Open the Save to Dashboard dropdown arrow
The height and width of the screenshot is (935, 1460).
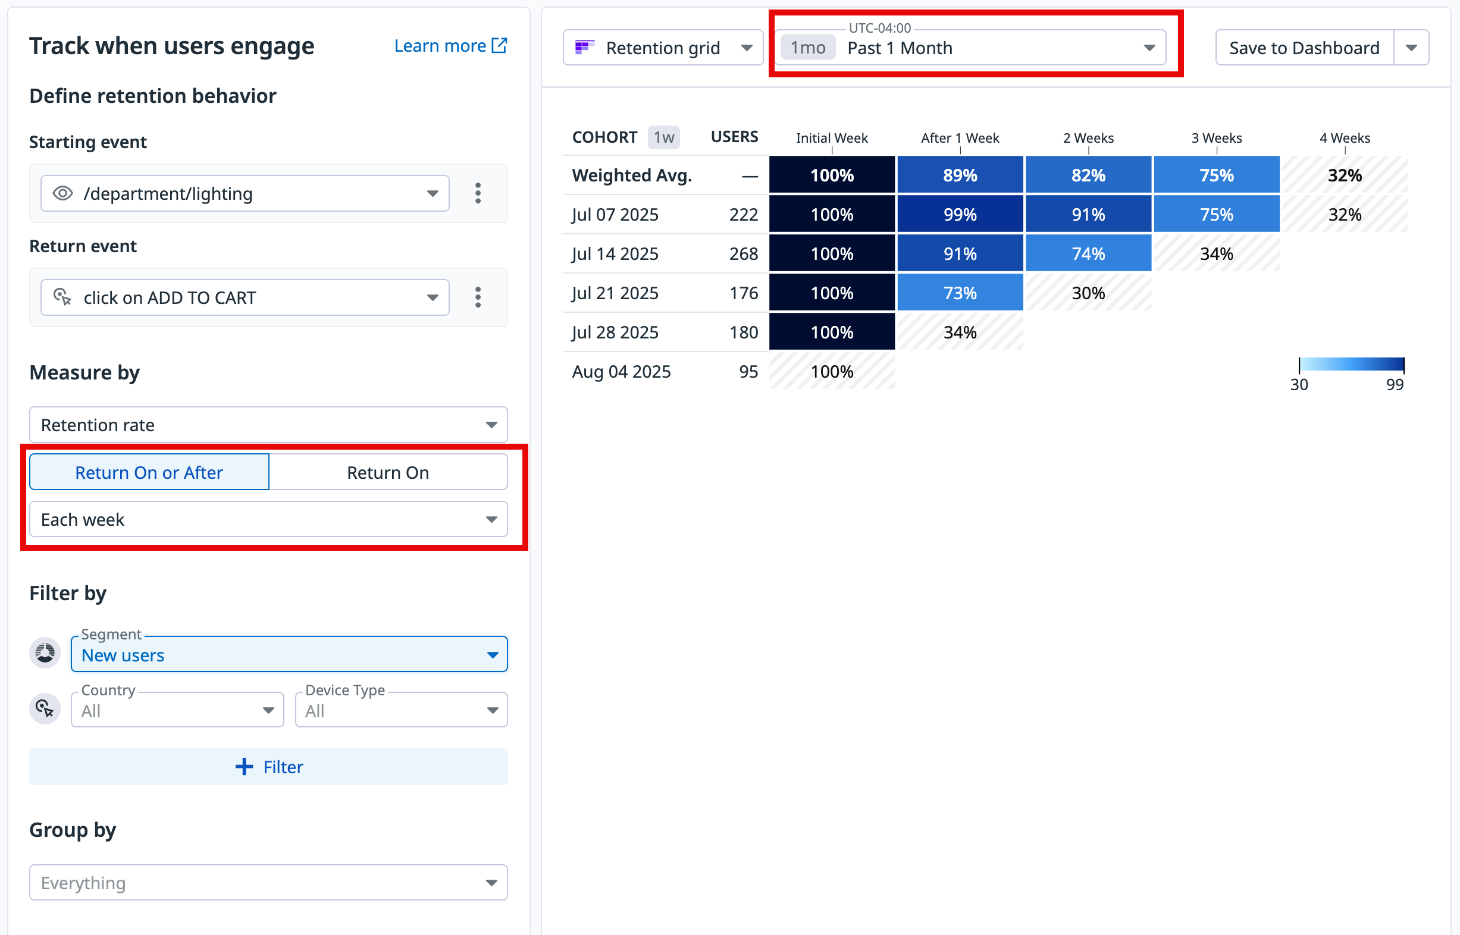click(1411, 48)
